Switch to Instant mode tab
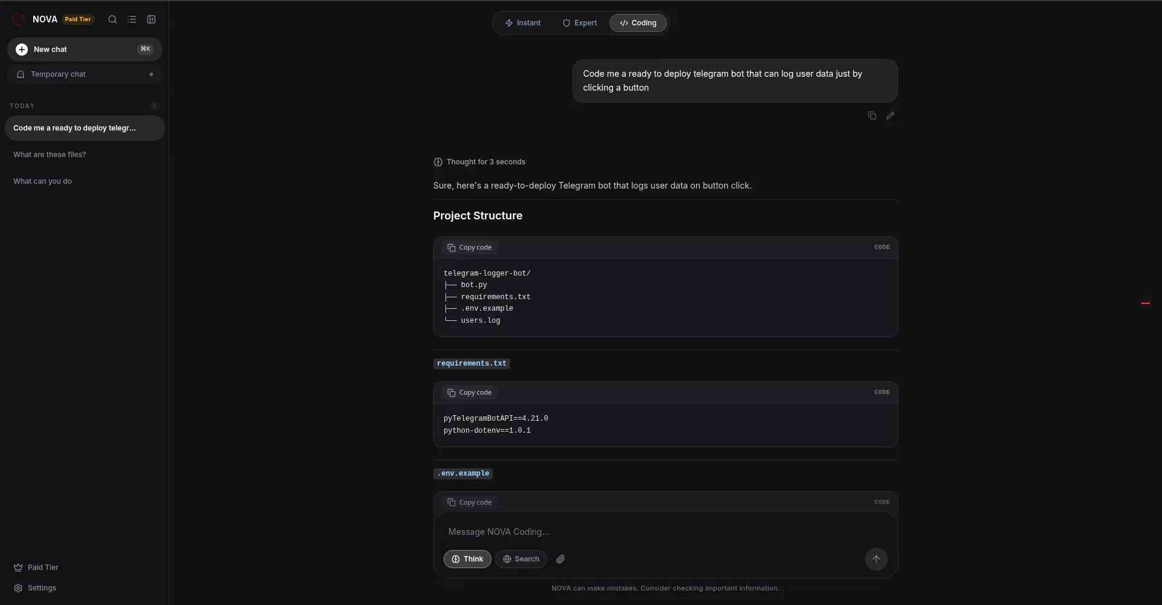1162x605 pixels. tap(523, 23)
